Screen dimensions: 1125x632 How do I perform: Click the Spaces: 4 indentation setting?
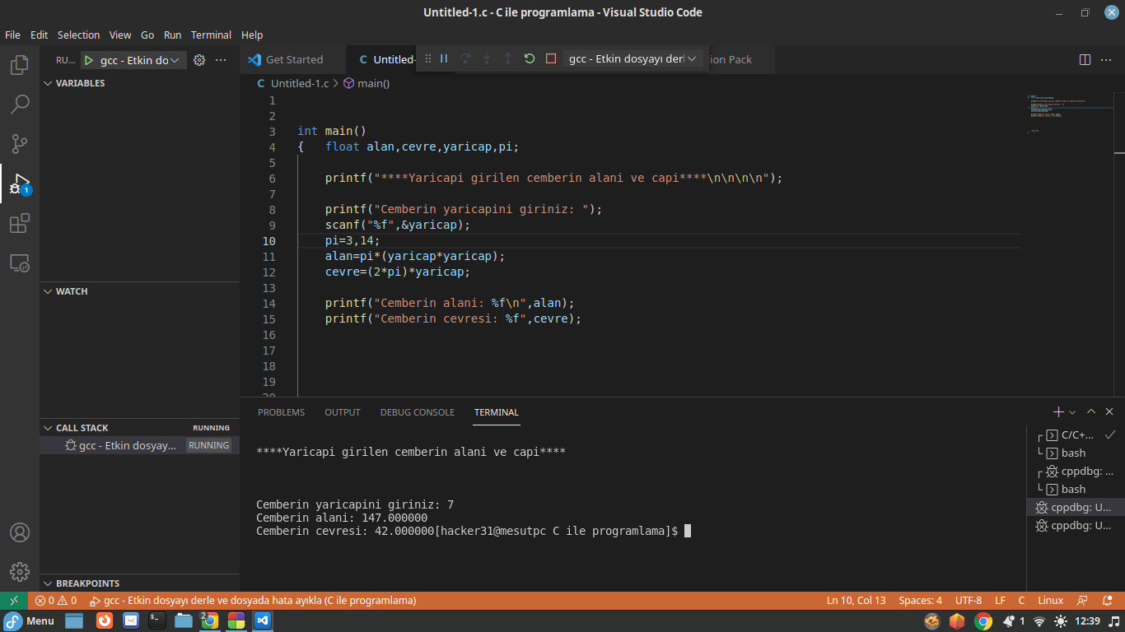coord(920,601)
